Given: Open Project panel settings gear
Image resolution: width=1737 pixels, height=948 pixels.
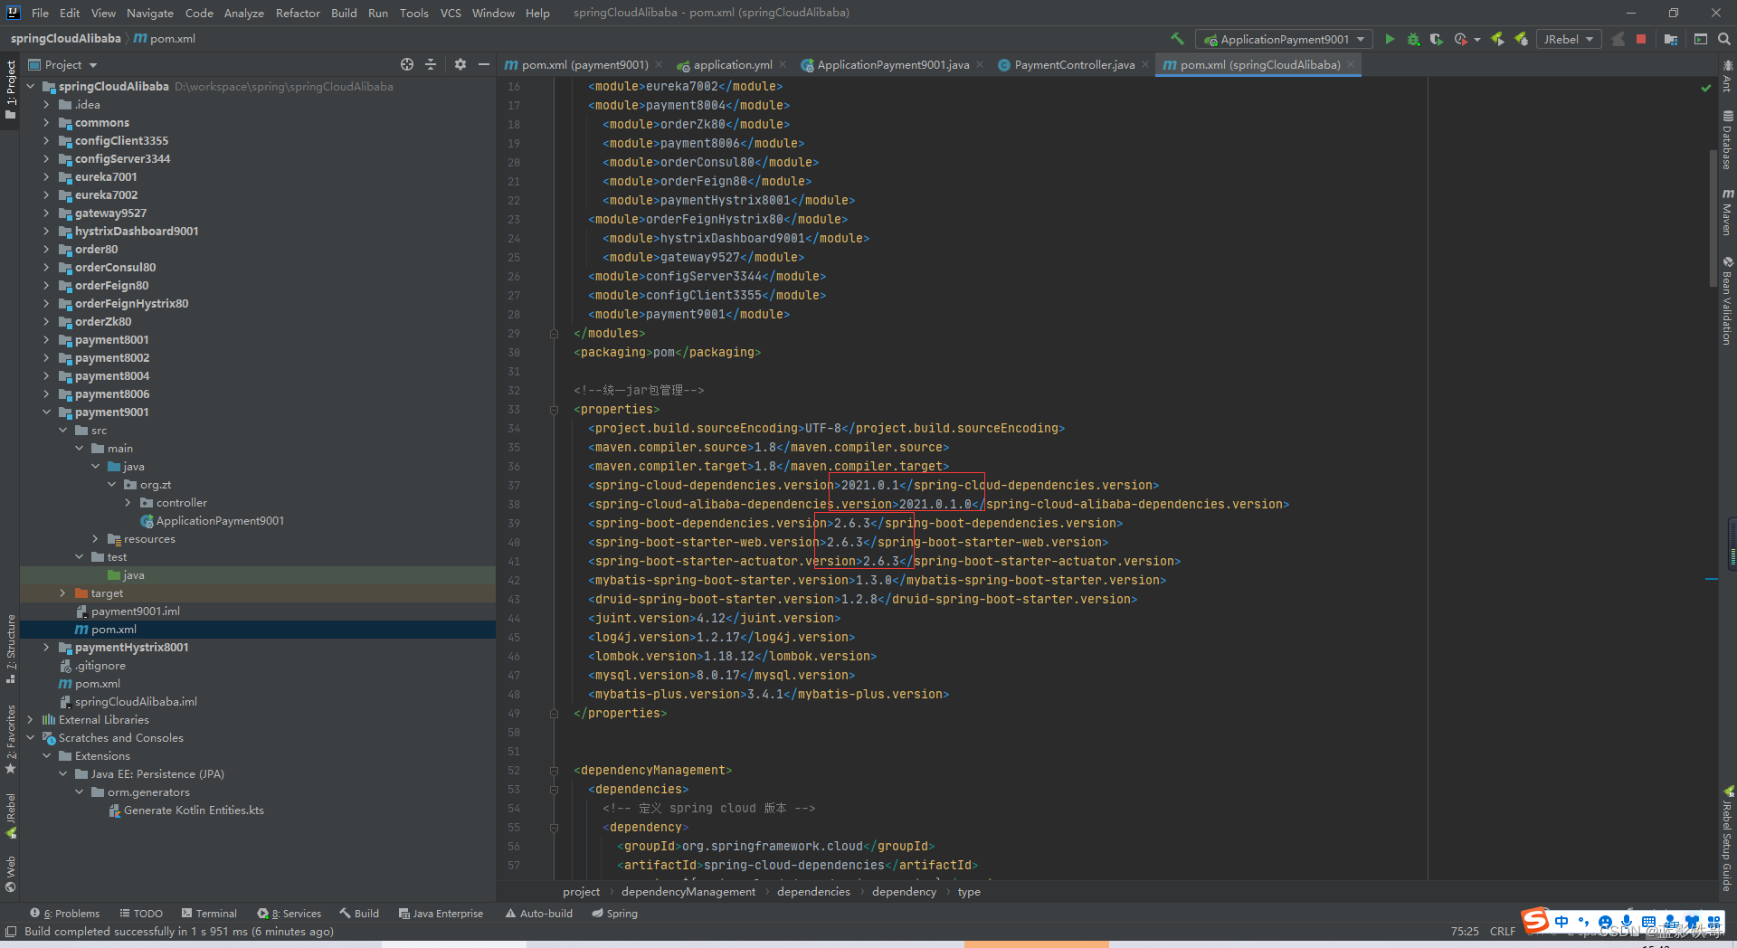Looking at the screenshot, I should point(460,64).
